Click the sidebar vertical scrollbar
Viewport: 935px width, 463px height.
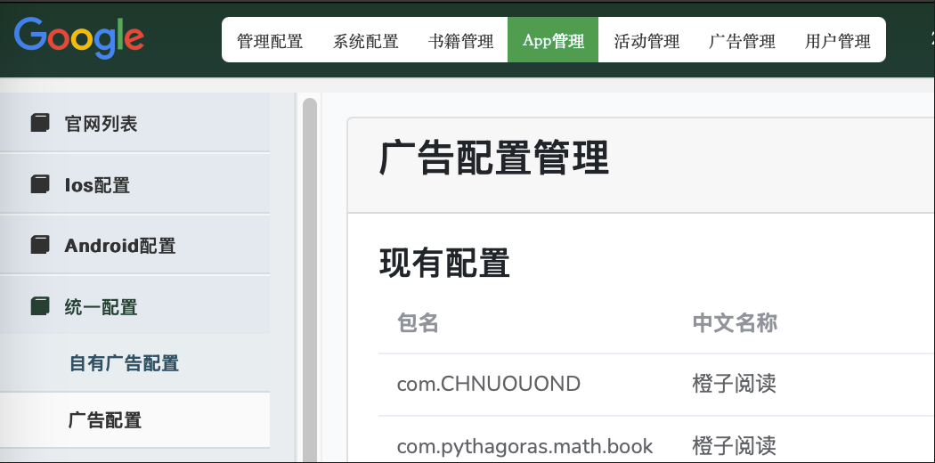click(x=310, y=267)
